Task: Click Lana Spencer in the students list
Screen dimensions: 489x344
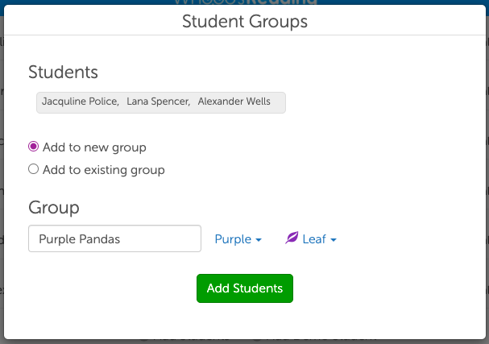Action: 158,102
